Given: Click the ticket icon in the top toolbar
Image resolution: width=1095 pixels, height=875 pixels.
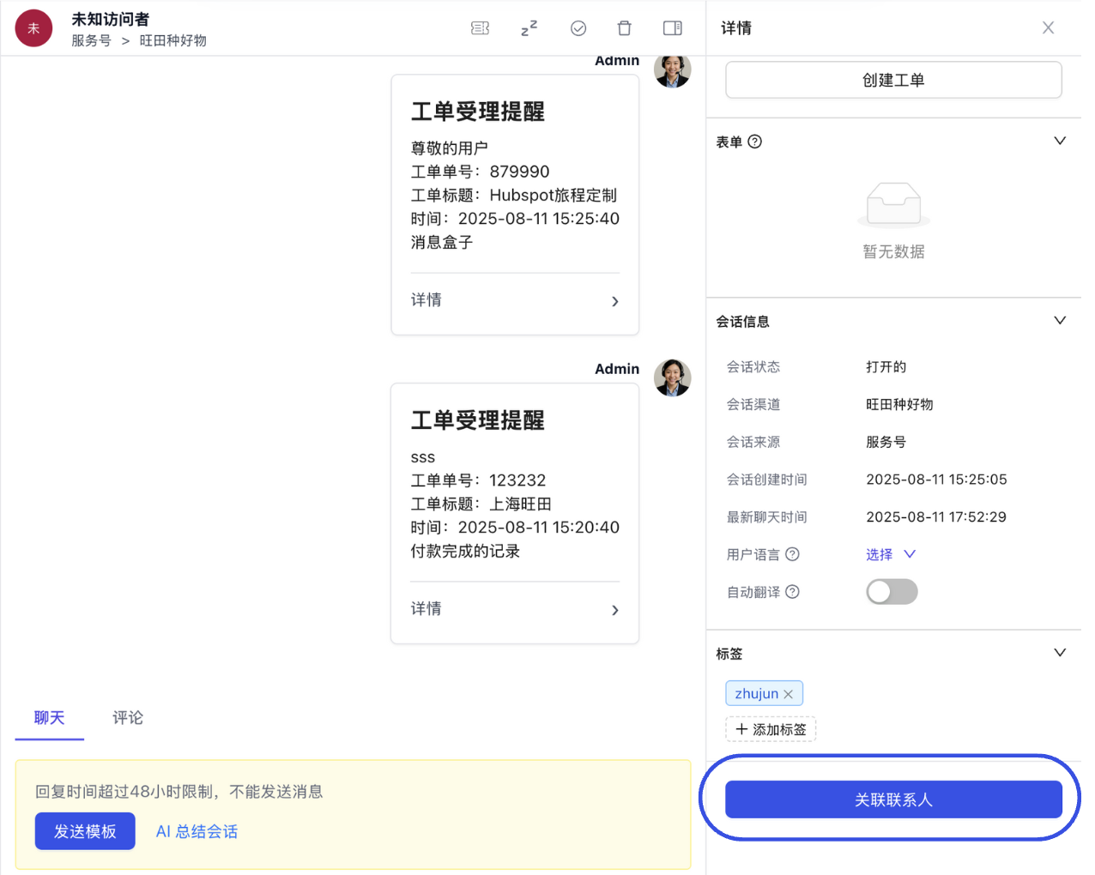Looking at the screenshot, I should point(480,27).
